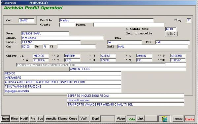Click the blank button right of Link
The height and width of the screenshot is (124, 198).
click(151, 119)
